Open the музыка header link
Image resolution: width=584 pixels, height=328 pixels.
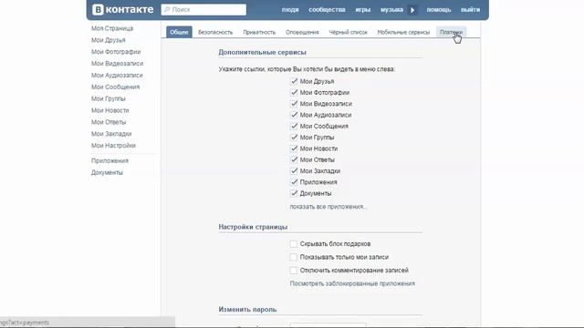click(x=391, y=10)
